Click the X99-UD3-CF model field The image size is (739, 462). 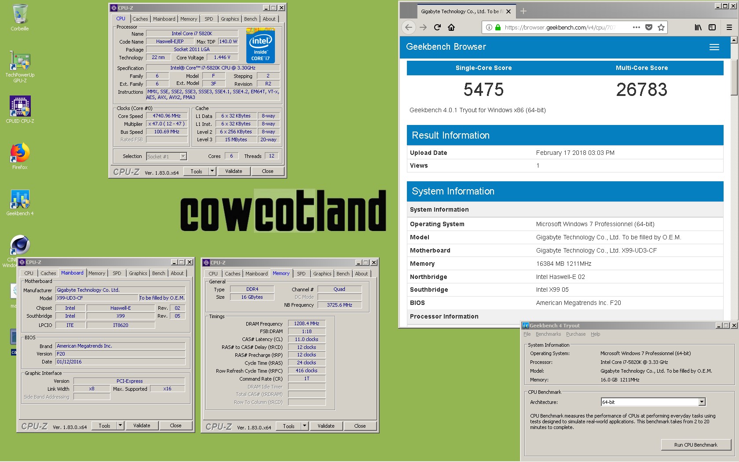(97, 298)
